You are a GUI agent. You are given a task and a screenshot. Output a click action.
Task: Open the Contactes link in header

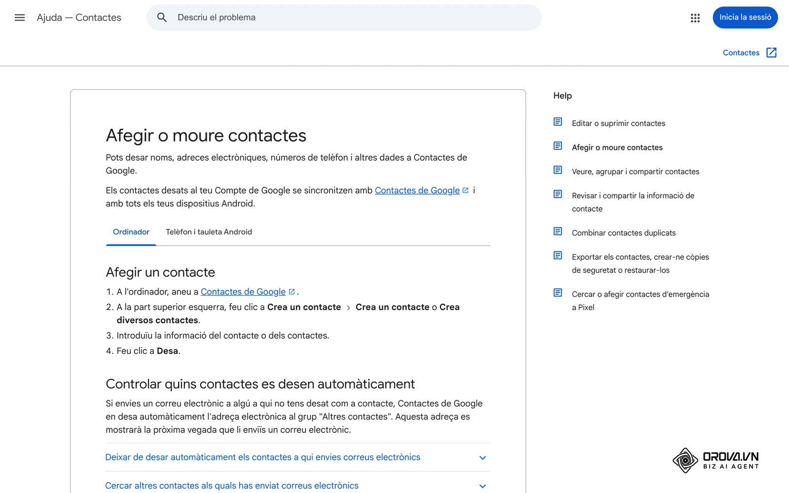tap(741, 53)
